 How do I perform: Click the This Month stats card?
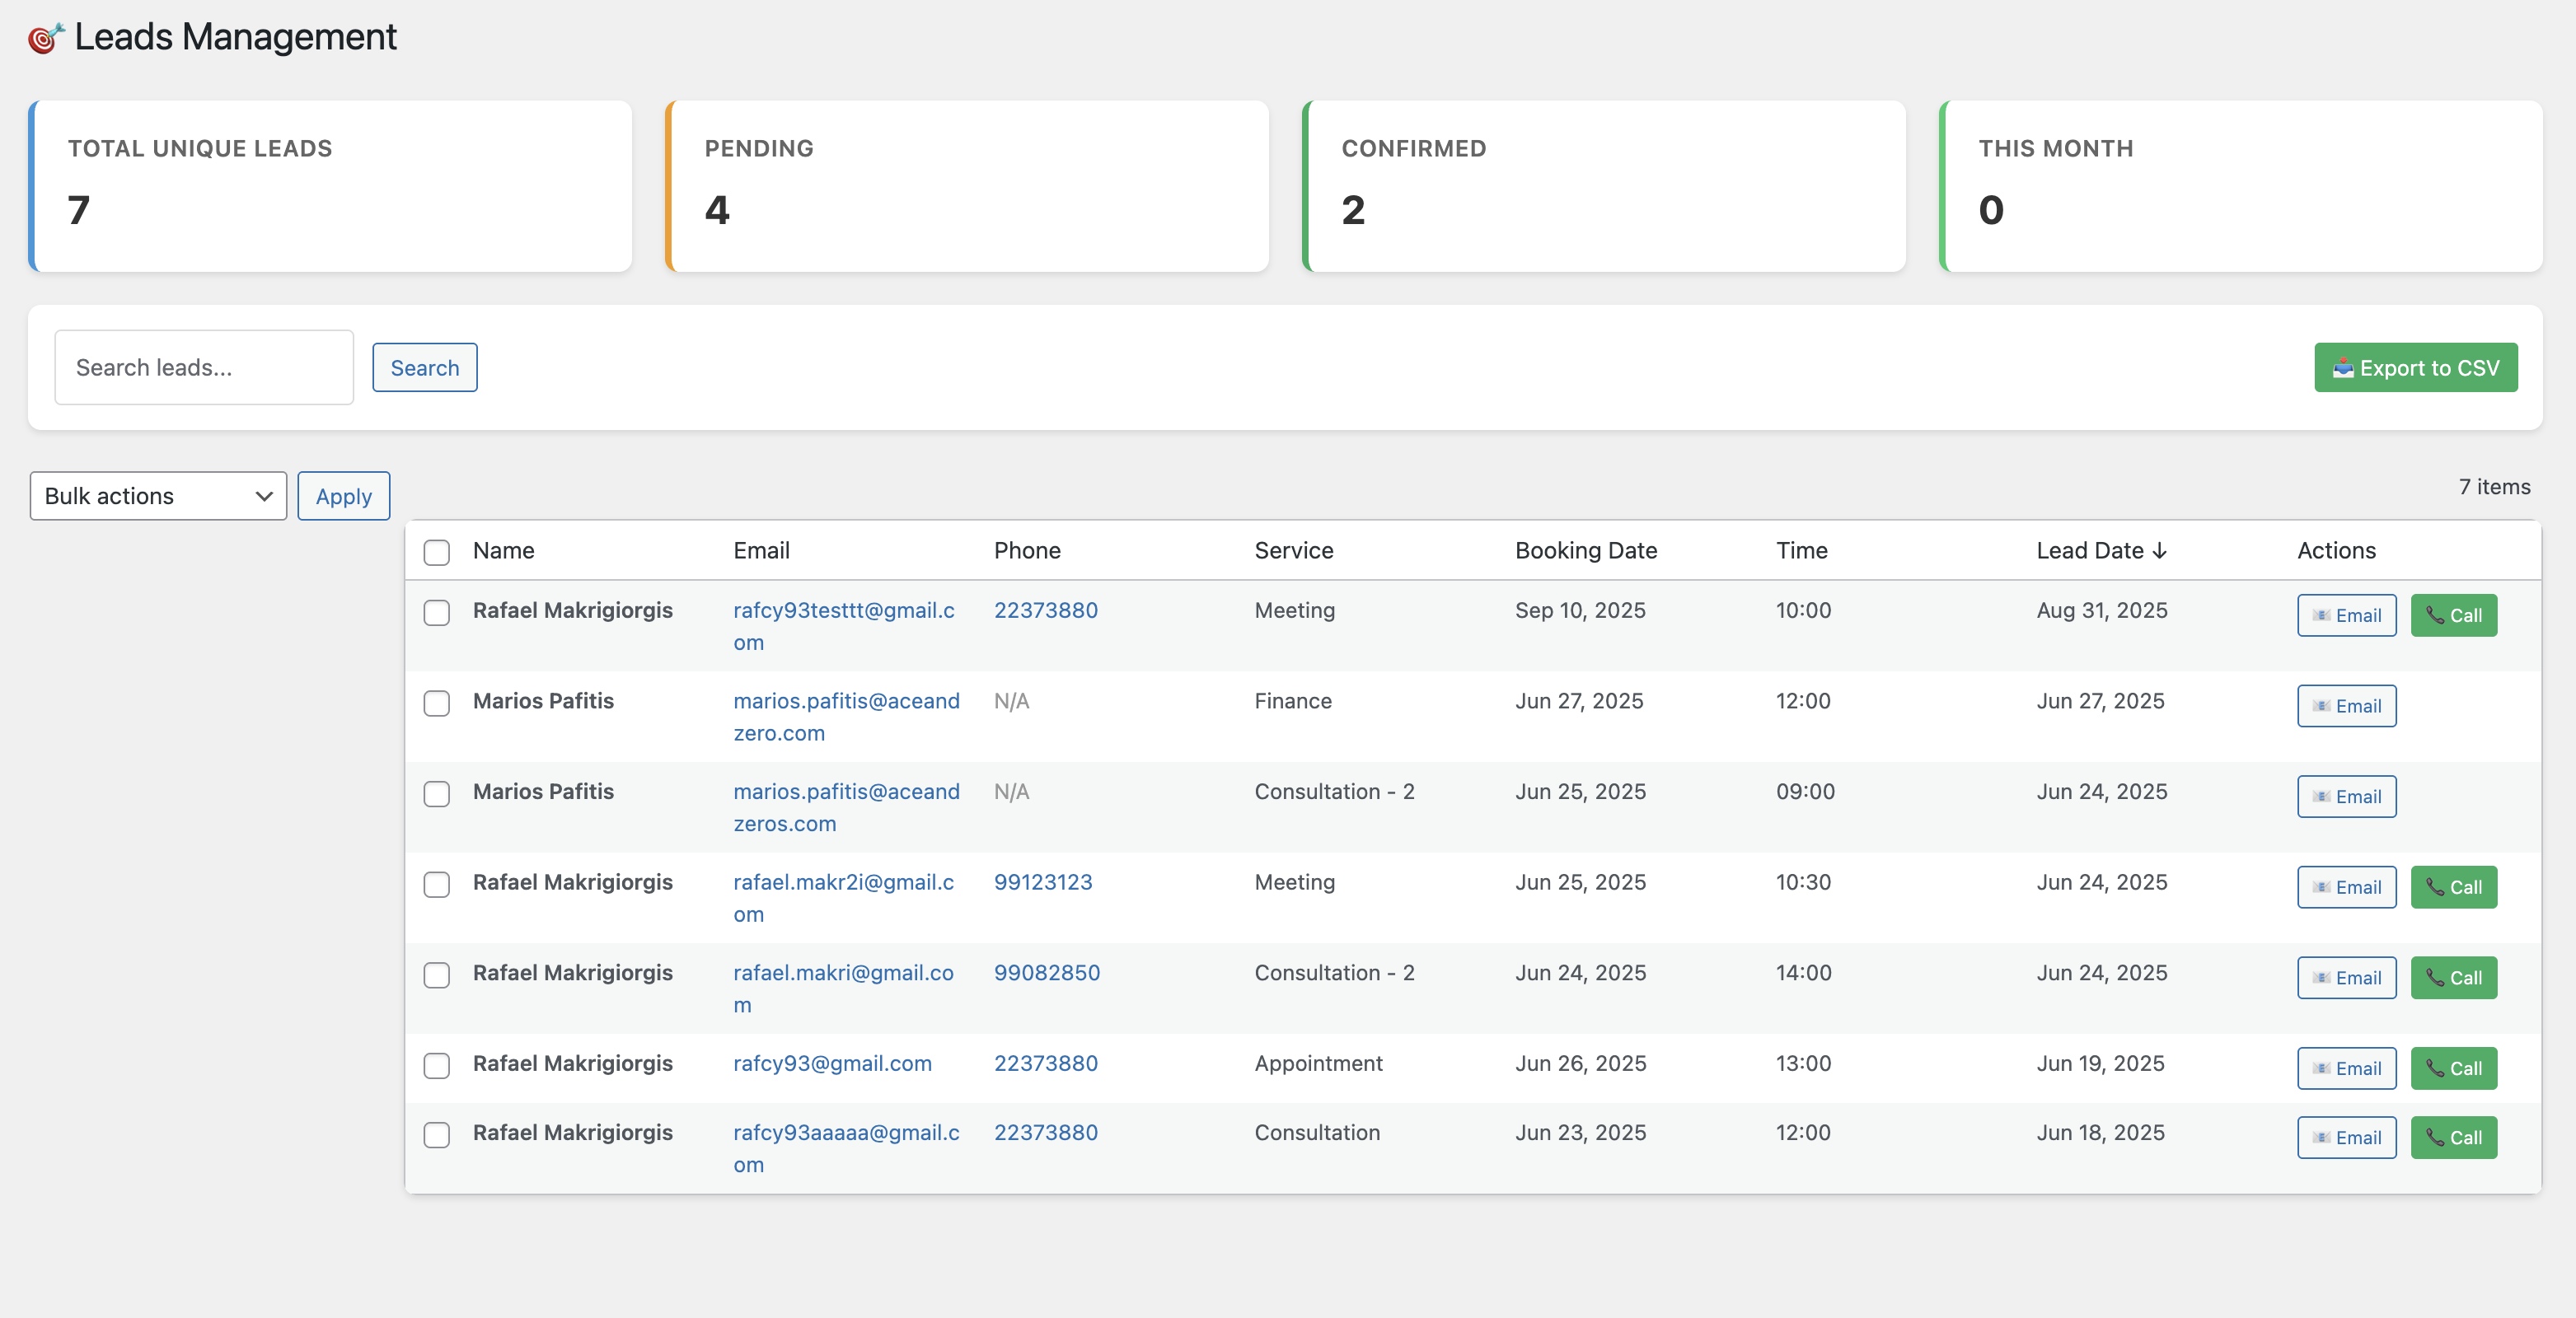(x=2241, y=186)
